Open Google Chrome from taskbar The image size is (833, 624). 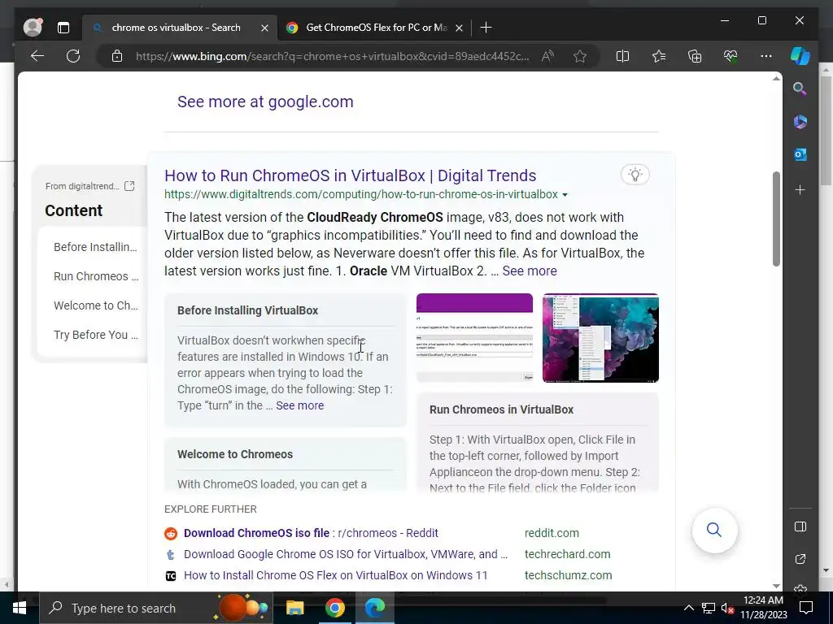[334, 608]
